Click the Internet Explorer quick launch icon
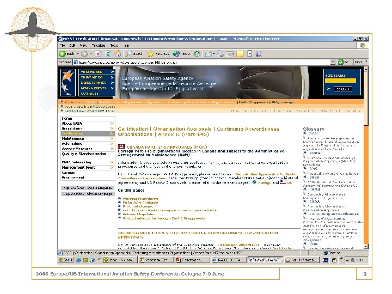Screen dimensions: 392x294 [78, 260]
